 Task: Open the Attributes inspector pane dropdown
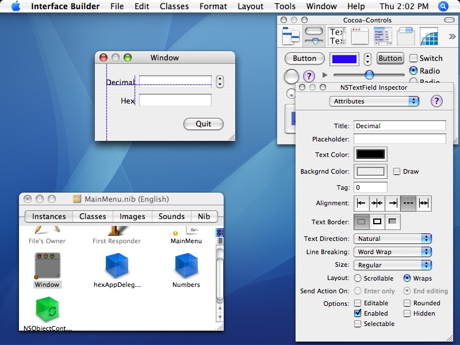374,101
